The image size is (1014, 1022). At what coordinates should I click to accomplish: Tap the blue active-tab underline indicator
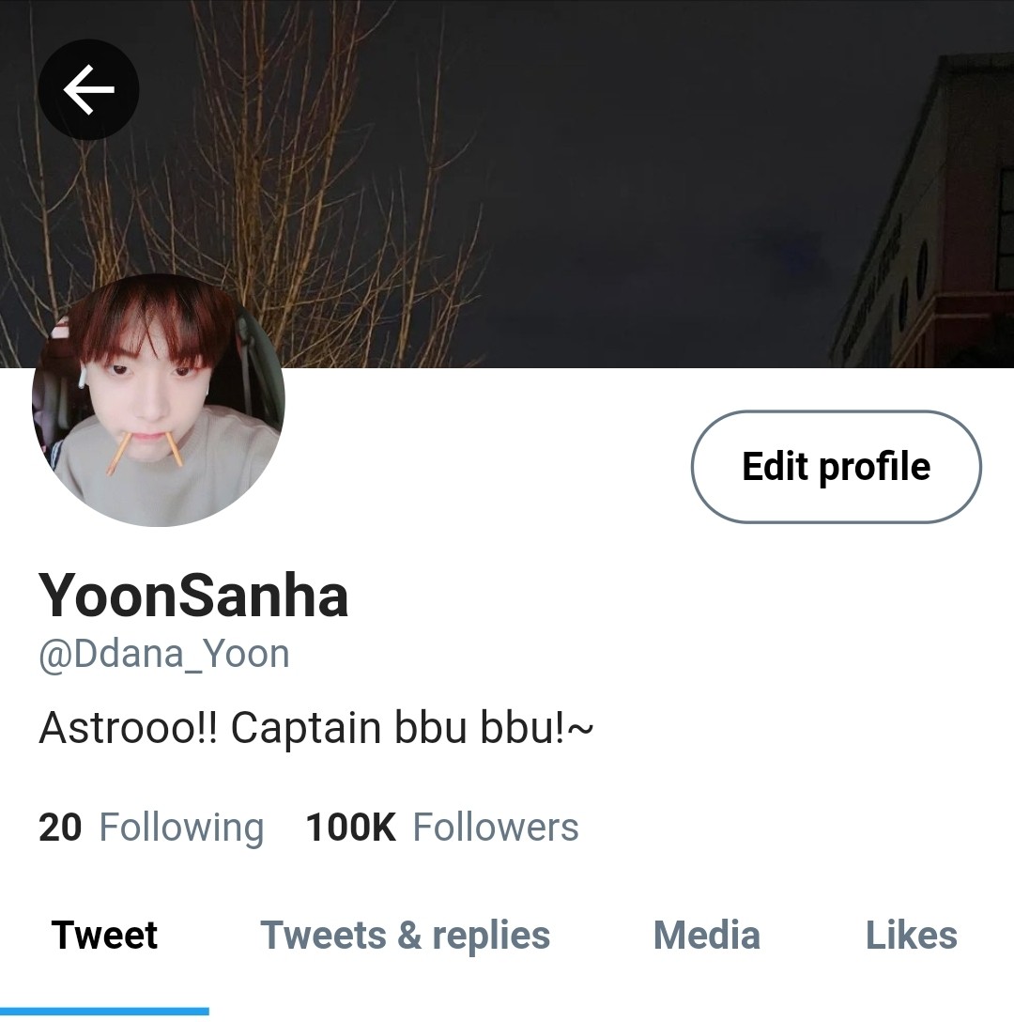click(104, 1011)
